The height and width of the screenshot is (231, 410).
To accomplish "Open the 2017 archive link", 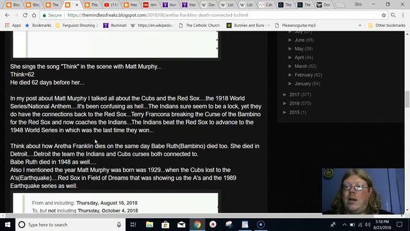I will (294, 94).
